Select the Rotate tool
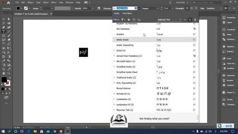 click(x=3, y=44)
